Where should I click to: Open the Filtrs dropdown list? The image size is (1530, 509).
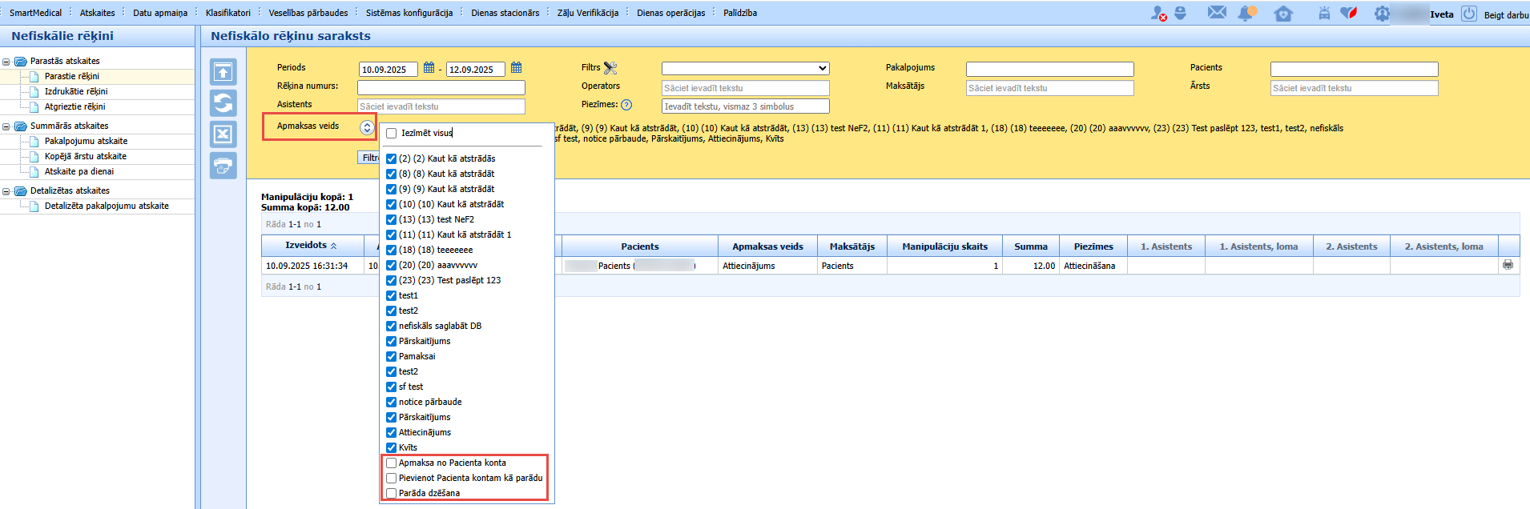745,69
